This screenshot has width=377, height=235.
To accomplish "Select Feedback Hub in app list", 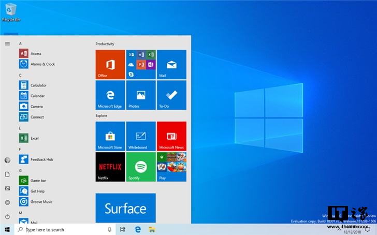I will [41, 159].
